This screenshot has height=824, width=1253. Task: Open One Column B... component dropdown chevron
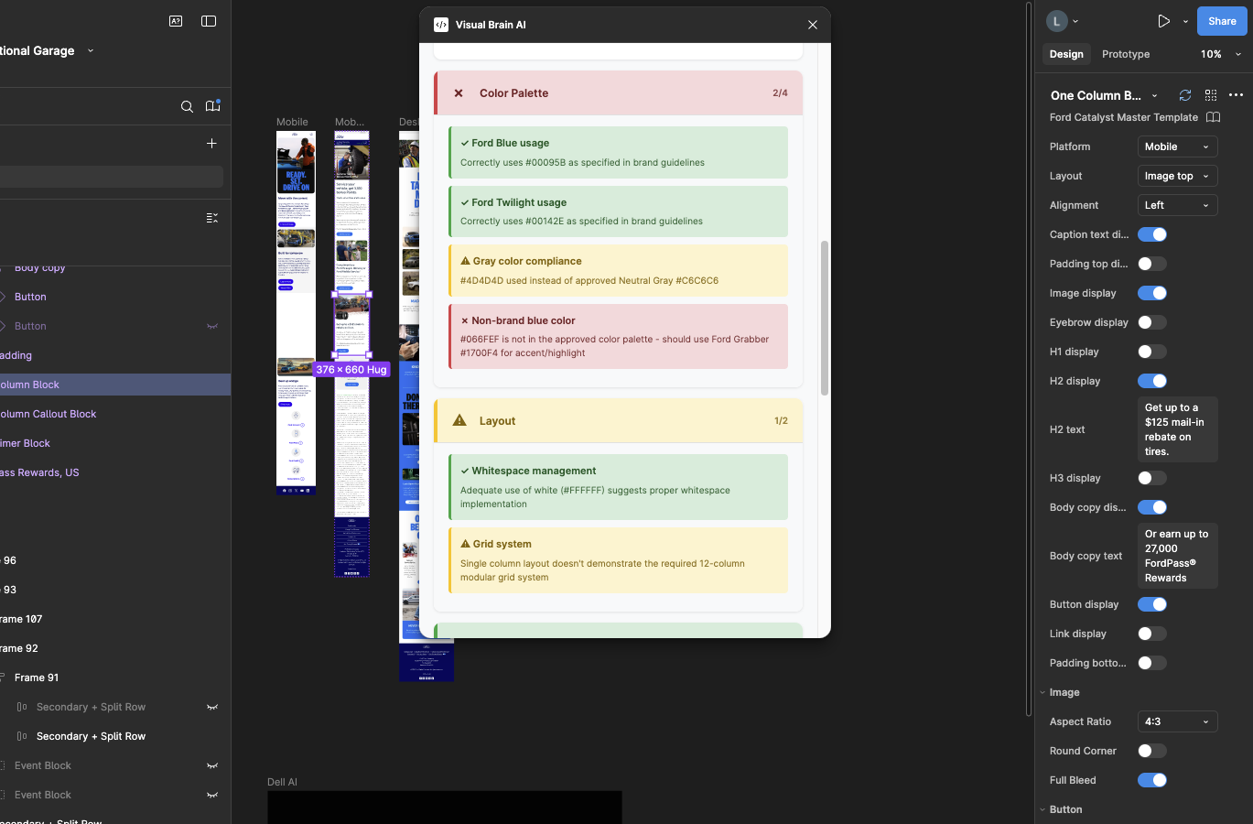(1155, 95)
